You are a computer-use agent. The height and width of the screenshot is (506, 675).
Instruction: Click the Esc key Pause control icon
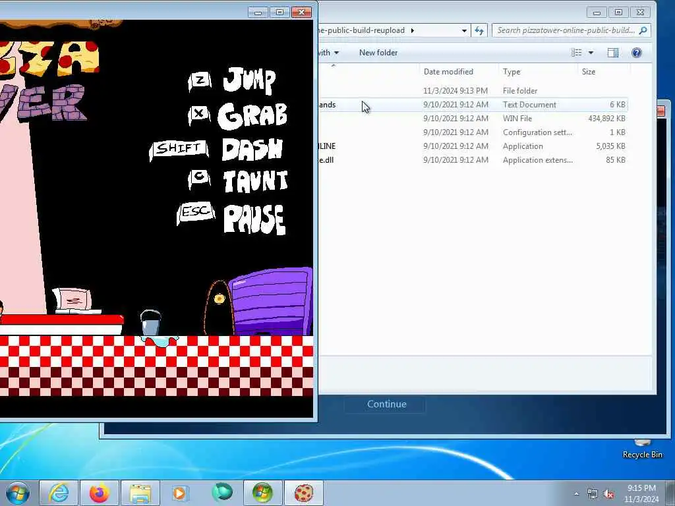point(196,213)
